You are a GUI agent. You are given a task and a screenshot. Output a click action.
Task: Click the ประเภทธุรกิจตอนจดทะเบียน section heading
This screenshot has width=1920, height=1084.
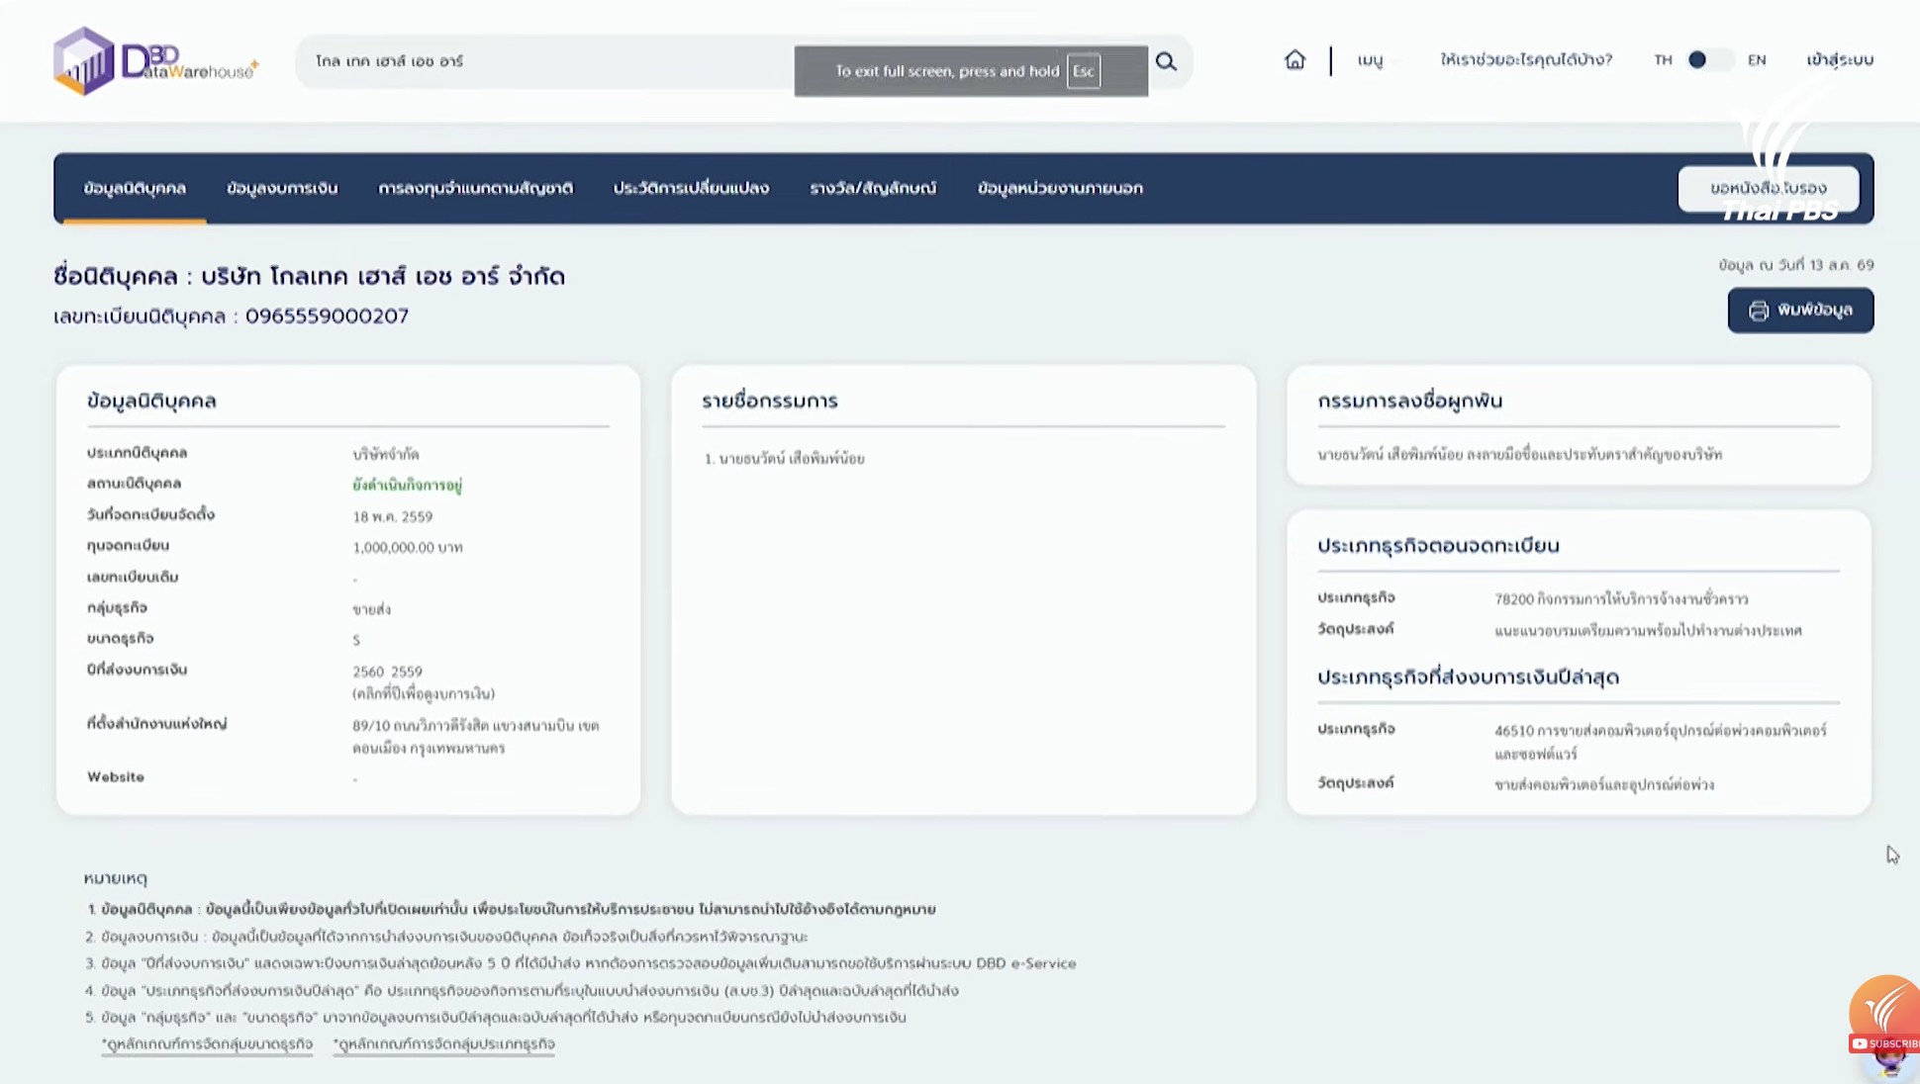click(x=1438, y=546)
